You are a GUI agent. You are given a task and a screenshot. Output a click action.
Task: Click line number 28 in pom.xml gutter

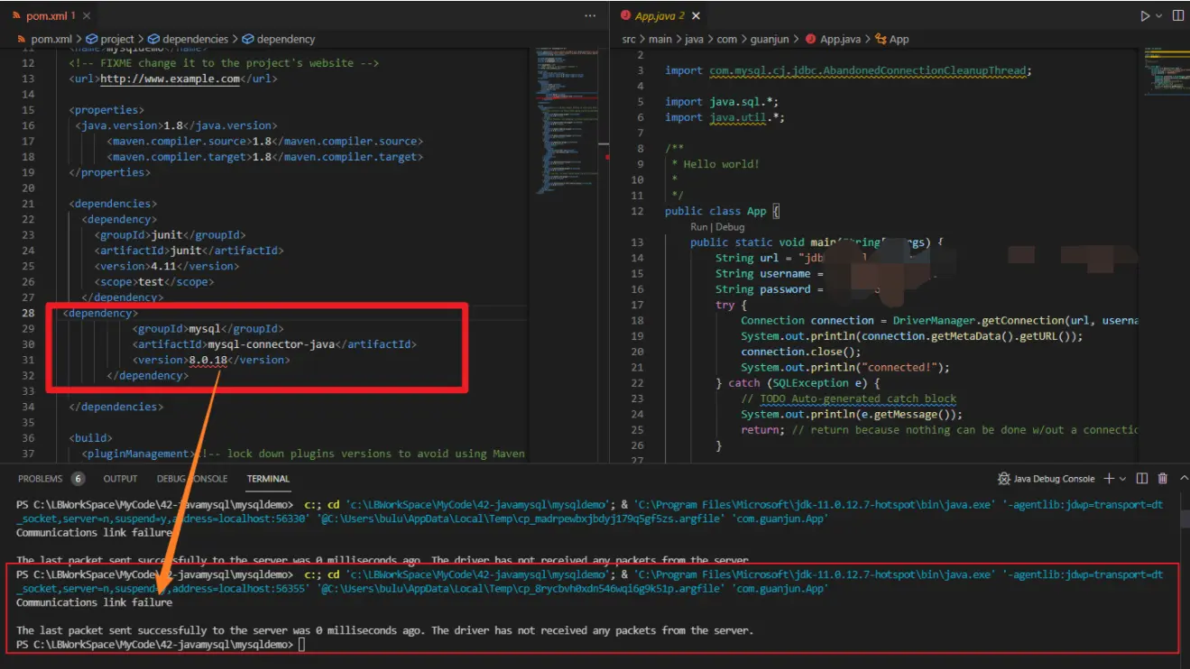coord(27,313)
